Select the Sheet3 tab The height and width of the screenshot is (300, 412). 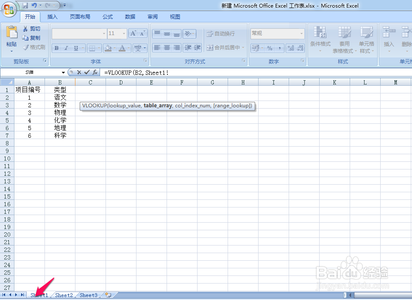(89, 295)
